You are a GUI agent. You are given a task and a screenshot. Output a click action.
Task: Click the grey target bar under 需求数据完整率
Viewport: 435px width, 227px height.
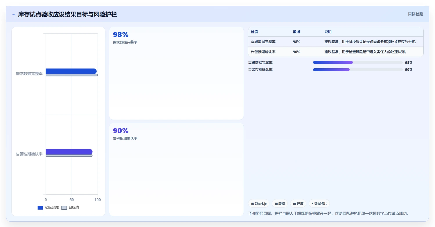coord(71,75)
